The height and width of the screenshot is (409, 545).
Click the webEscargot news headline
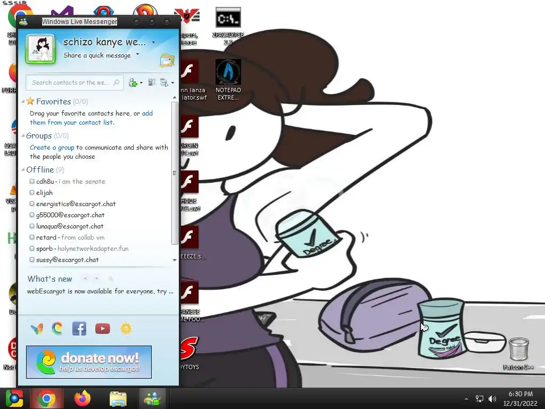(100, 291)
